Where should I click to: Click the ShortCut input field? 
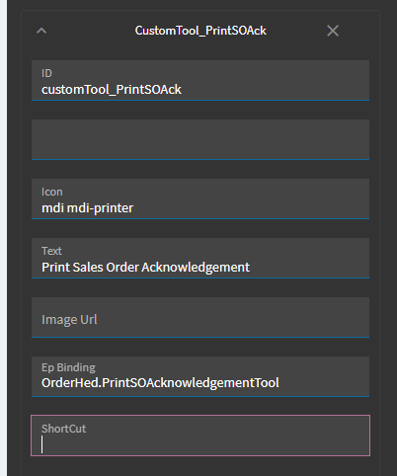coord(200,436)
